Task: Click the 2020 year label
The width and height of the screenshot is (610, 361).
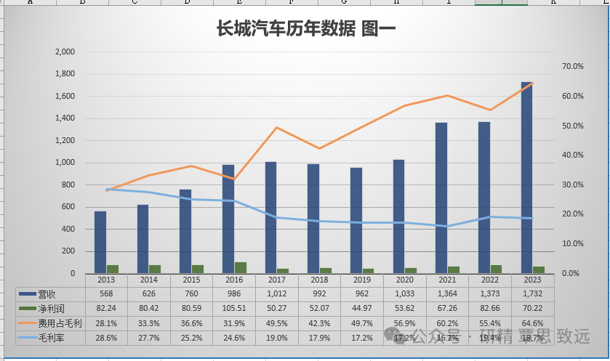Action: click(404, 280)
